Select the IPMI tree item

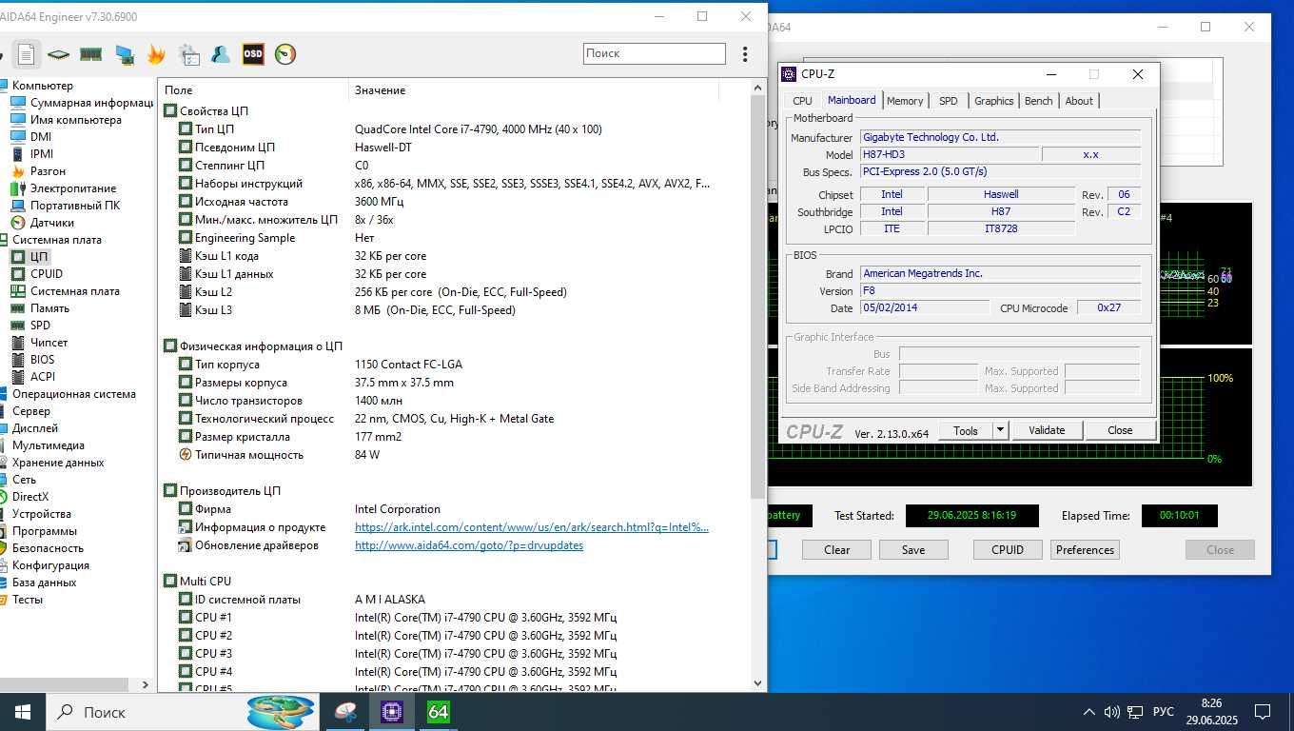click(42, 154)
